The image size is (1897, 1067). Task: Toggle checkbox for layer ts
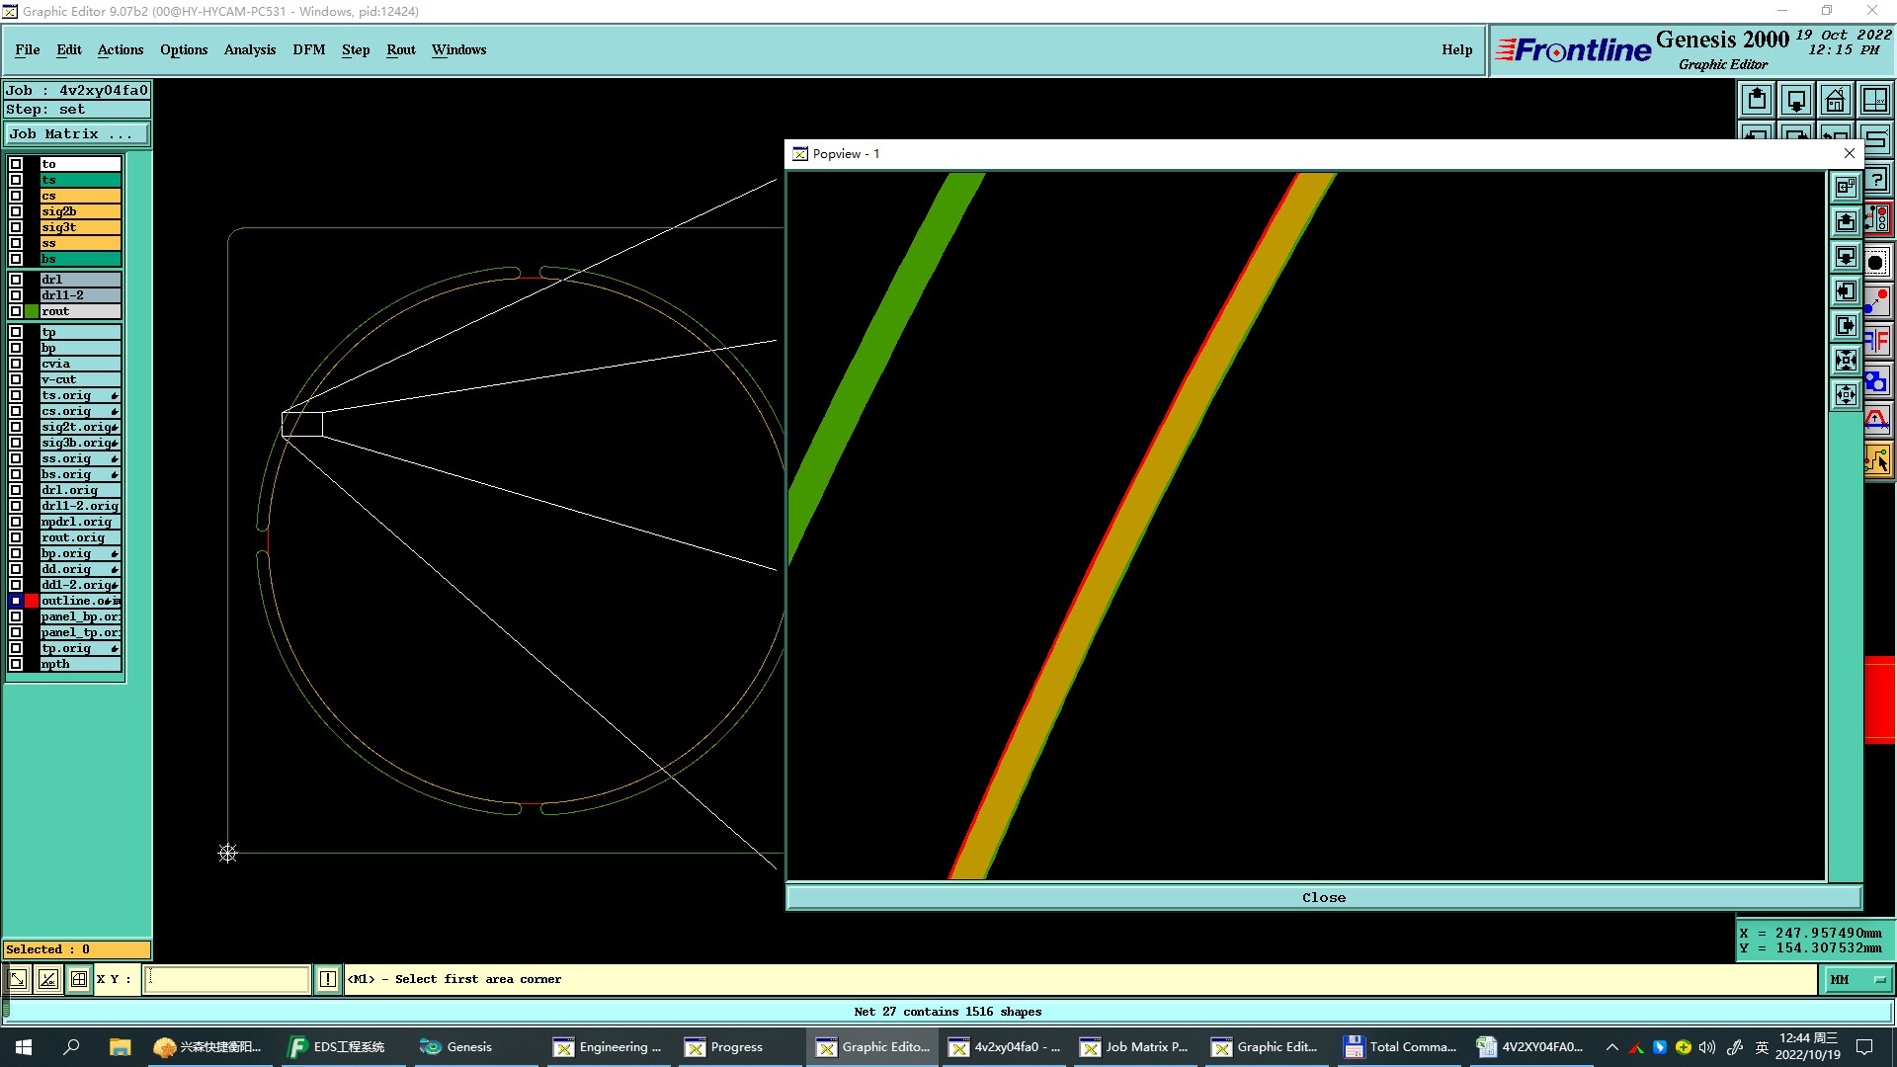[x=16, y=180]
